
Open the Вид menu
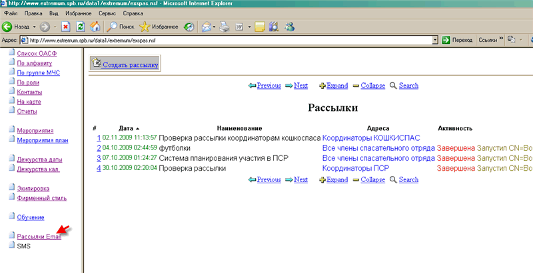54,13
